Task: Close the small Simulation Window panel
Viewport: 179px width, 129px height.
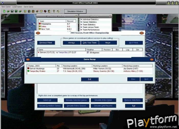Action: (76, 16)
